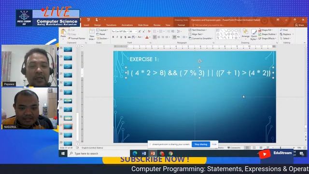Viewport: 309px width, 174px height.
Task: Click the Format Painter tool
Action: (77, 38)
